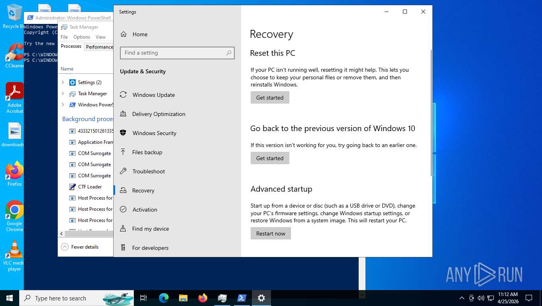The height and width of the screenshot is (306, 542).
Task: Open the View menu in Task Manager
Action: pyautogui.click(x=100, y=37)
